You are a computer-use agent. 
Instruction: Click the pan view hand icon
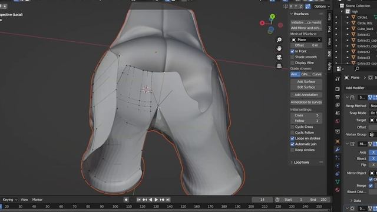point(279,48)
